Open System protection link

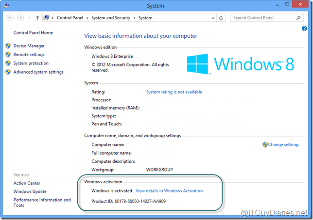pos(31,63)
